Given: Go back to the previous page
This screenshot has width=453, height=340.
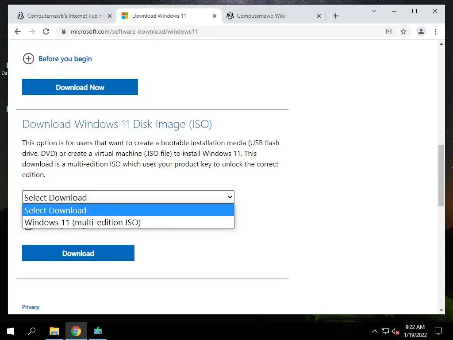Looking at the screenshot, I should click(x=18, y=31).
